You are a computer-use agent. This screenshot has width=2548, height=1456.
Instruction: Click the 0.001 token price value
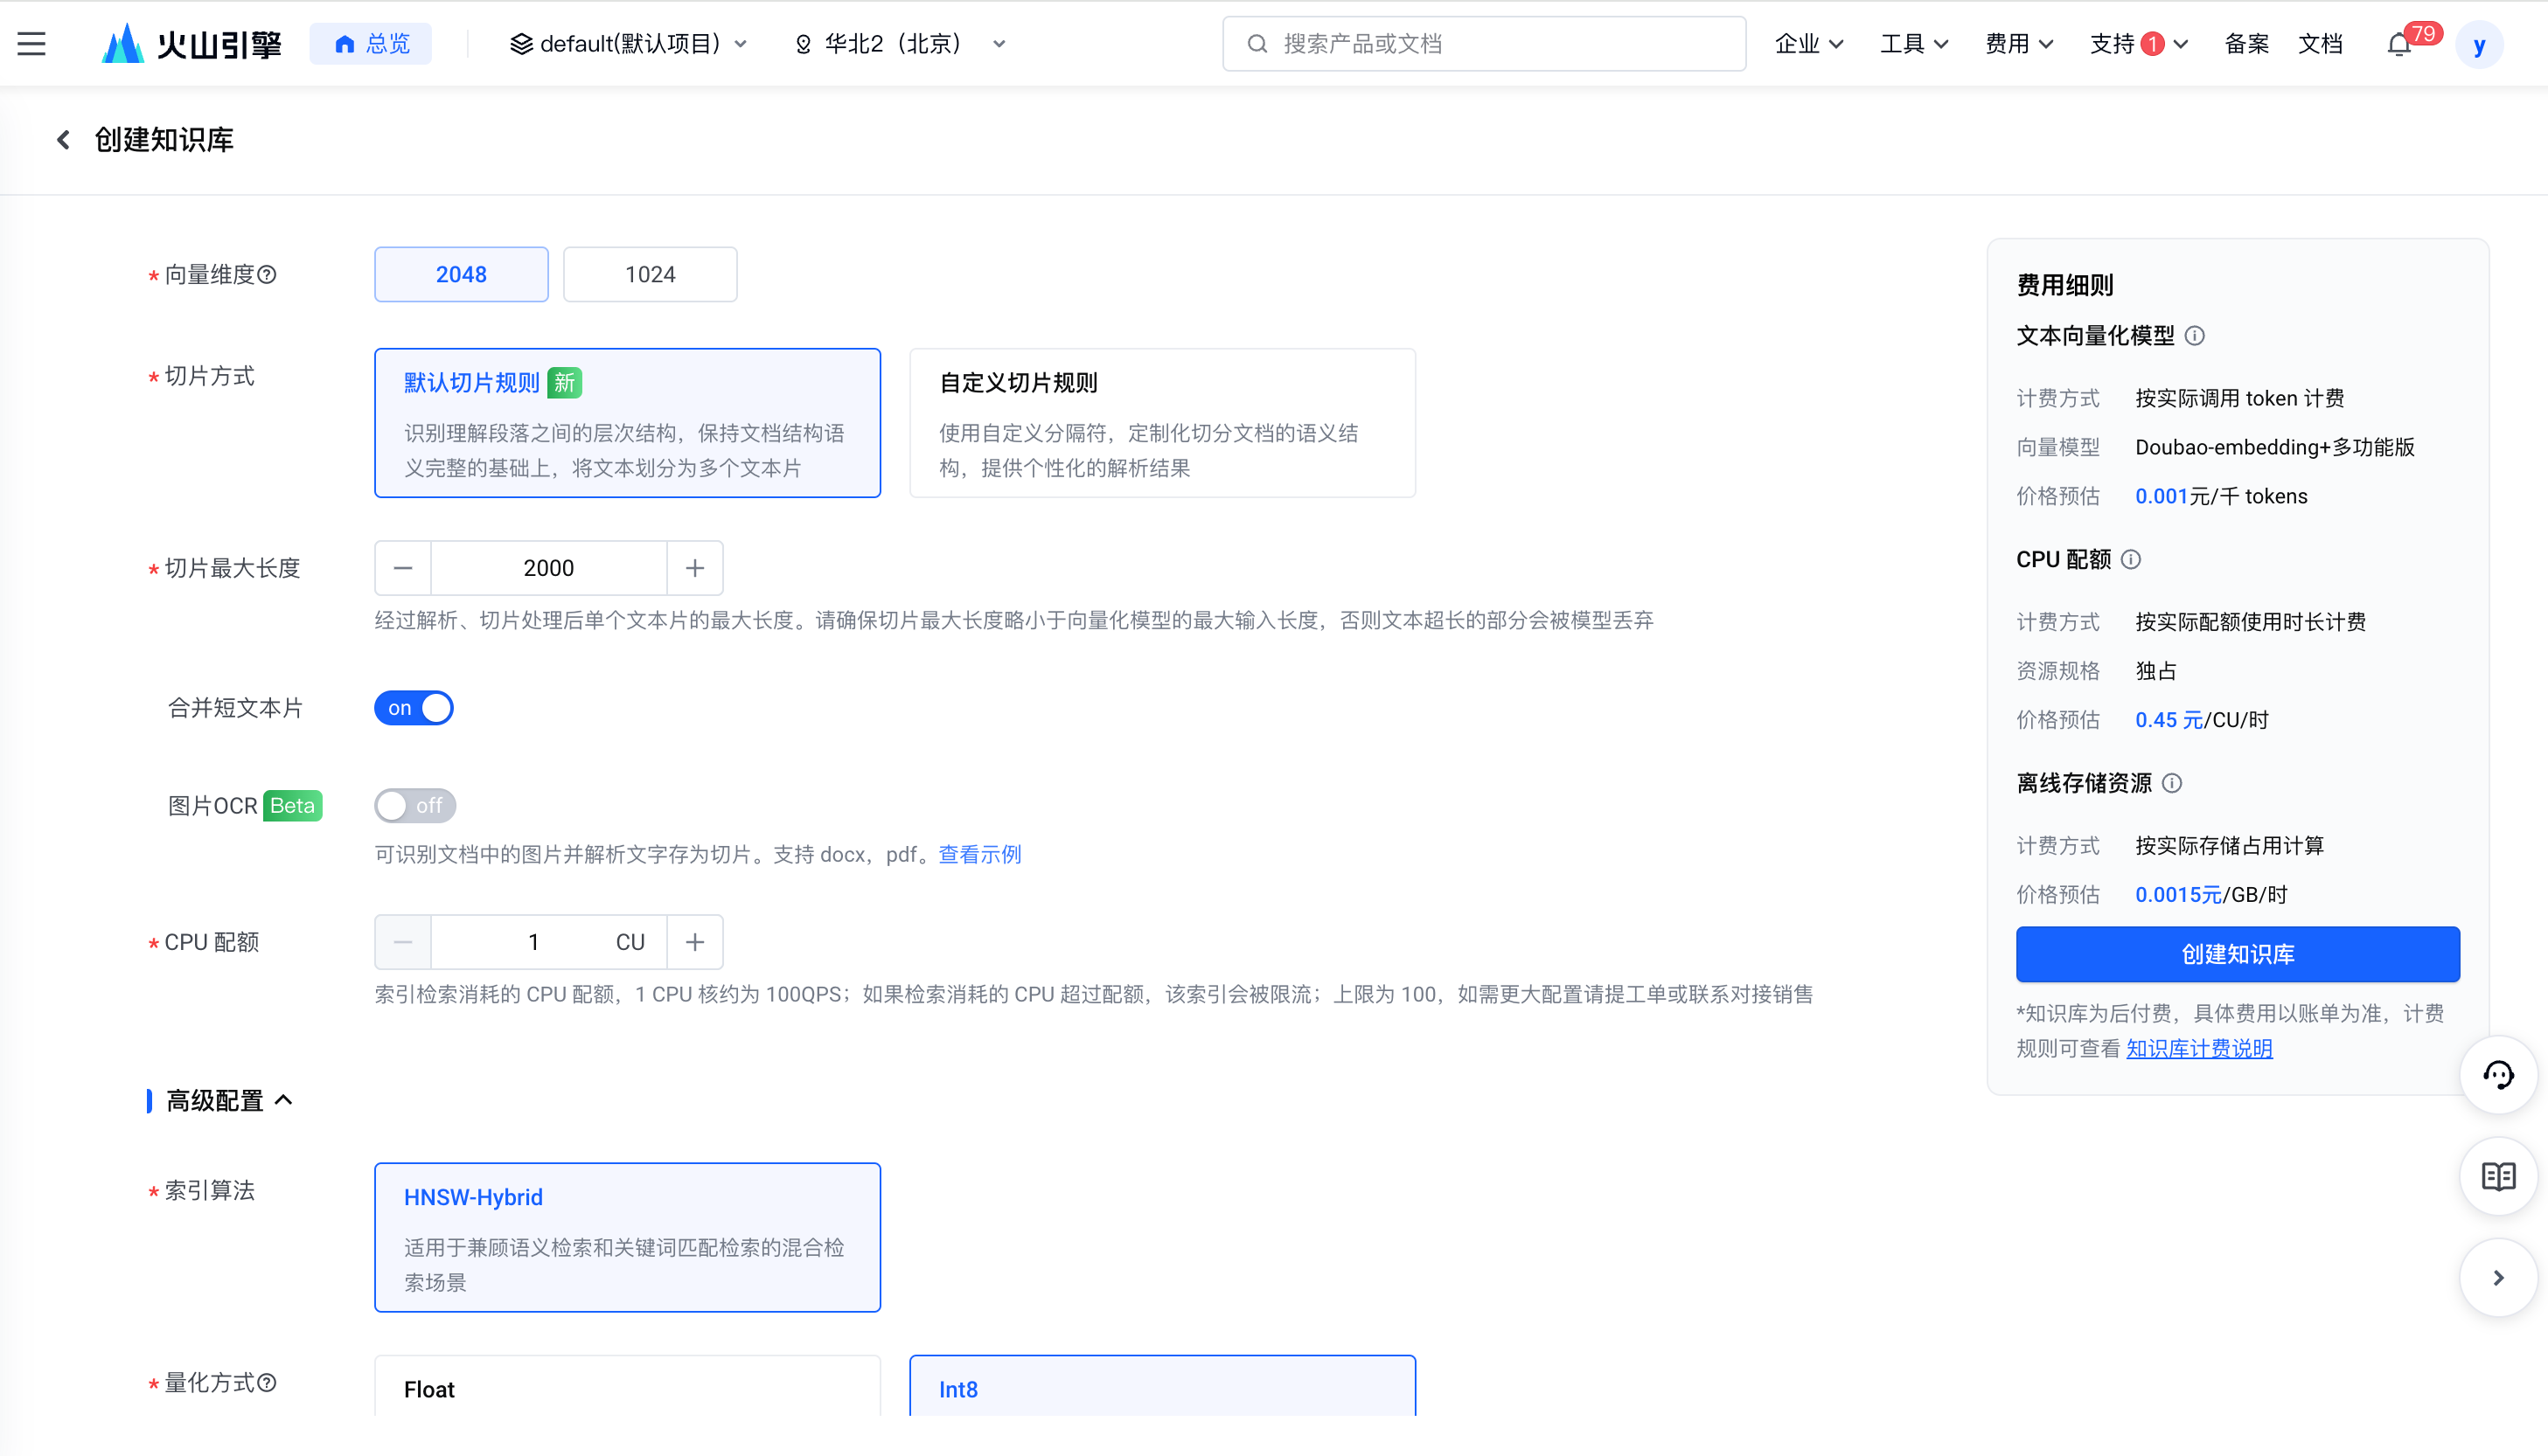[2162, 497]
